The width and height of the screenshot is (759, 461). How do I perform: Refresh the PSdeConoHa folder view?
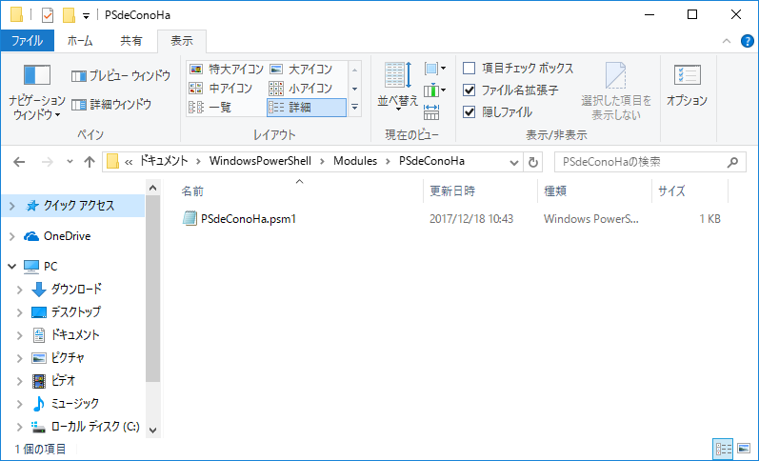click(533, 162)
